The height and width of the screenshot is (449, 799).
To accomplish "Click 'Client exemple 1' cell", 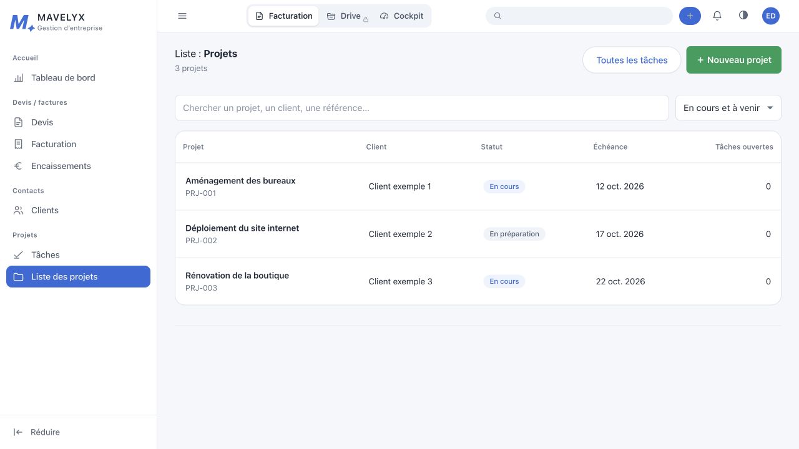I will [400, 186].
